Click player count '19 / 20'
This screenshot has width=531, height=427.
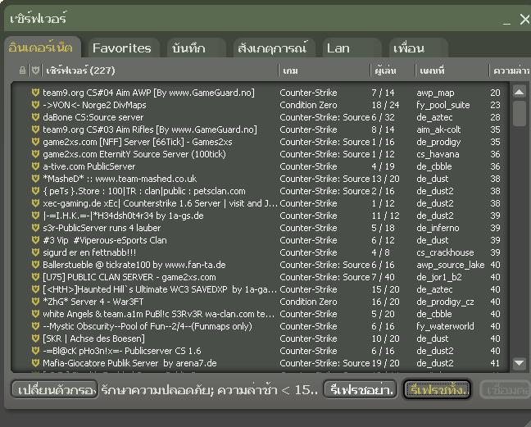(x=385, y=363)
